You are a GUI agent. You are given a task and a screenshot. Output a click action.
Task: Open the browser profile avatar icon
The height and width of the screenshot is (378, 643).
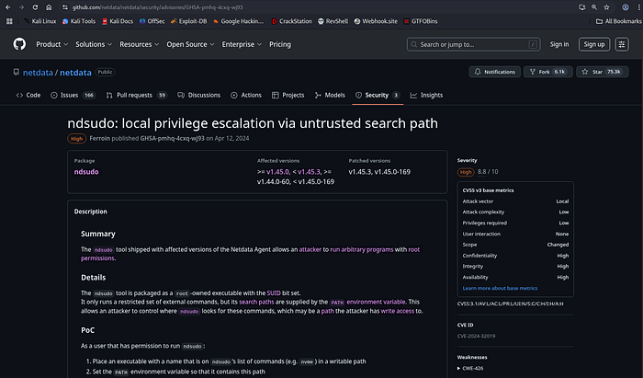[x=626, y=7]
